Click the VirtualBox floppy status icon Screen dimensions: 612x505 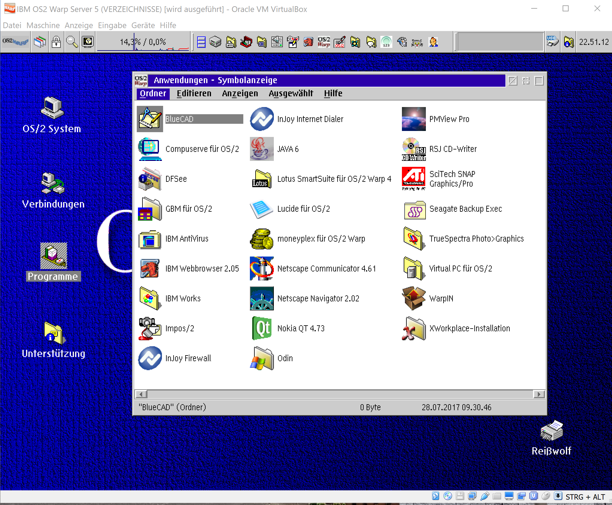(x=460, y=496)
